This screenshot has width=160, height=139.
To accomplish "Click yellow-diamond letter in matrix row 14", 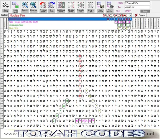I will pos(90,96).
